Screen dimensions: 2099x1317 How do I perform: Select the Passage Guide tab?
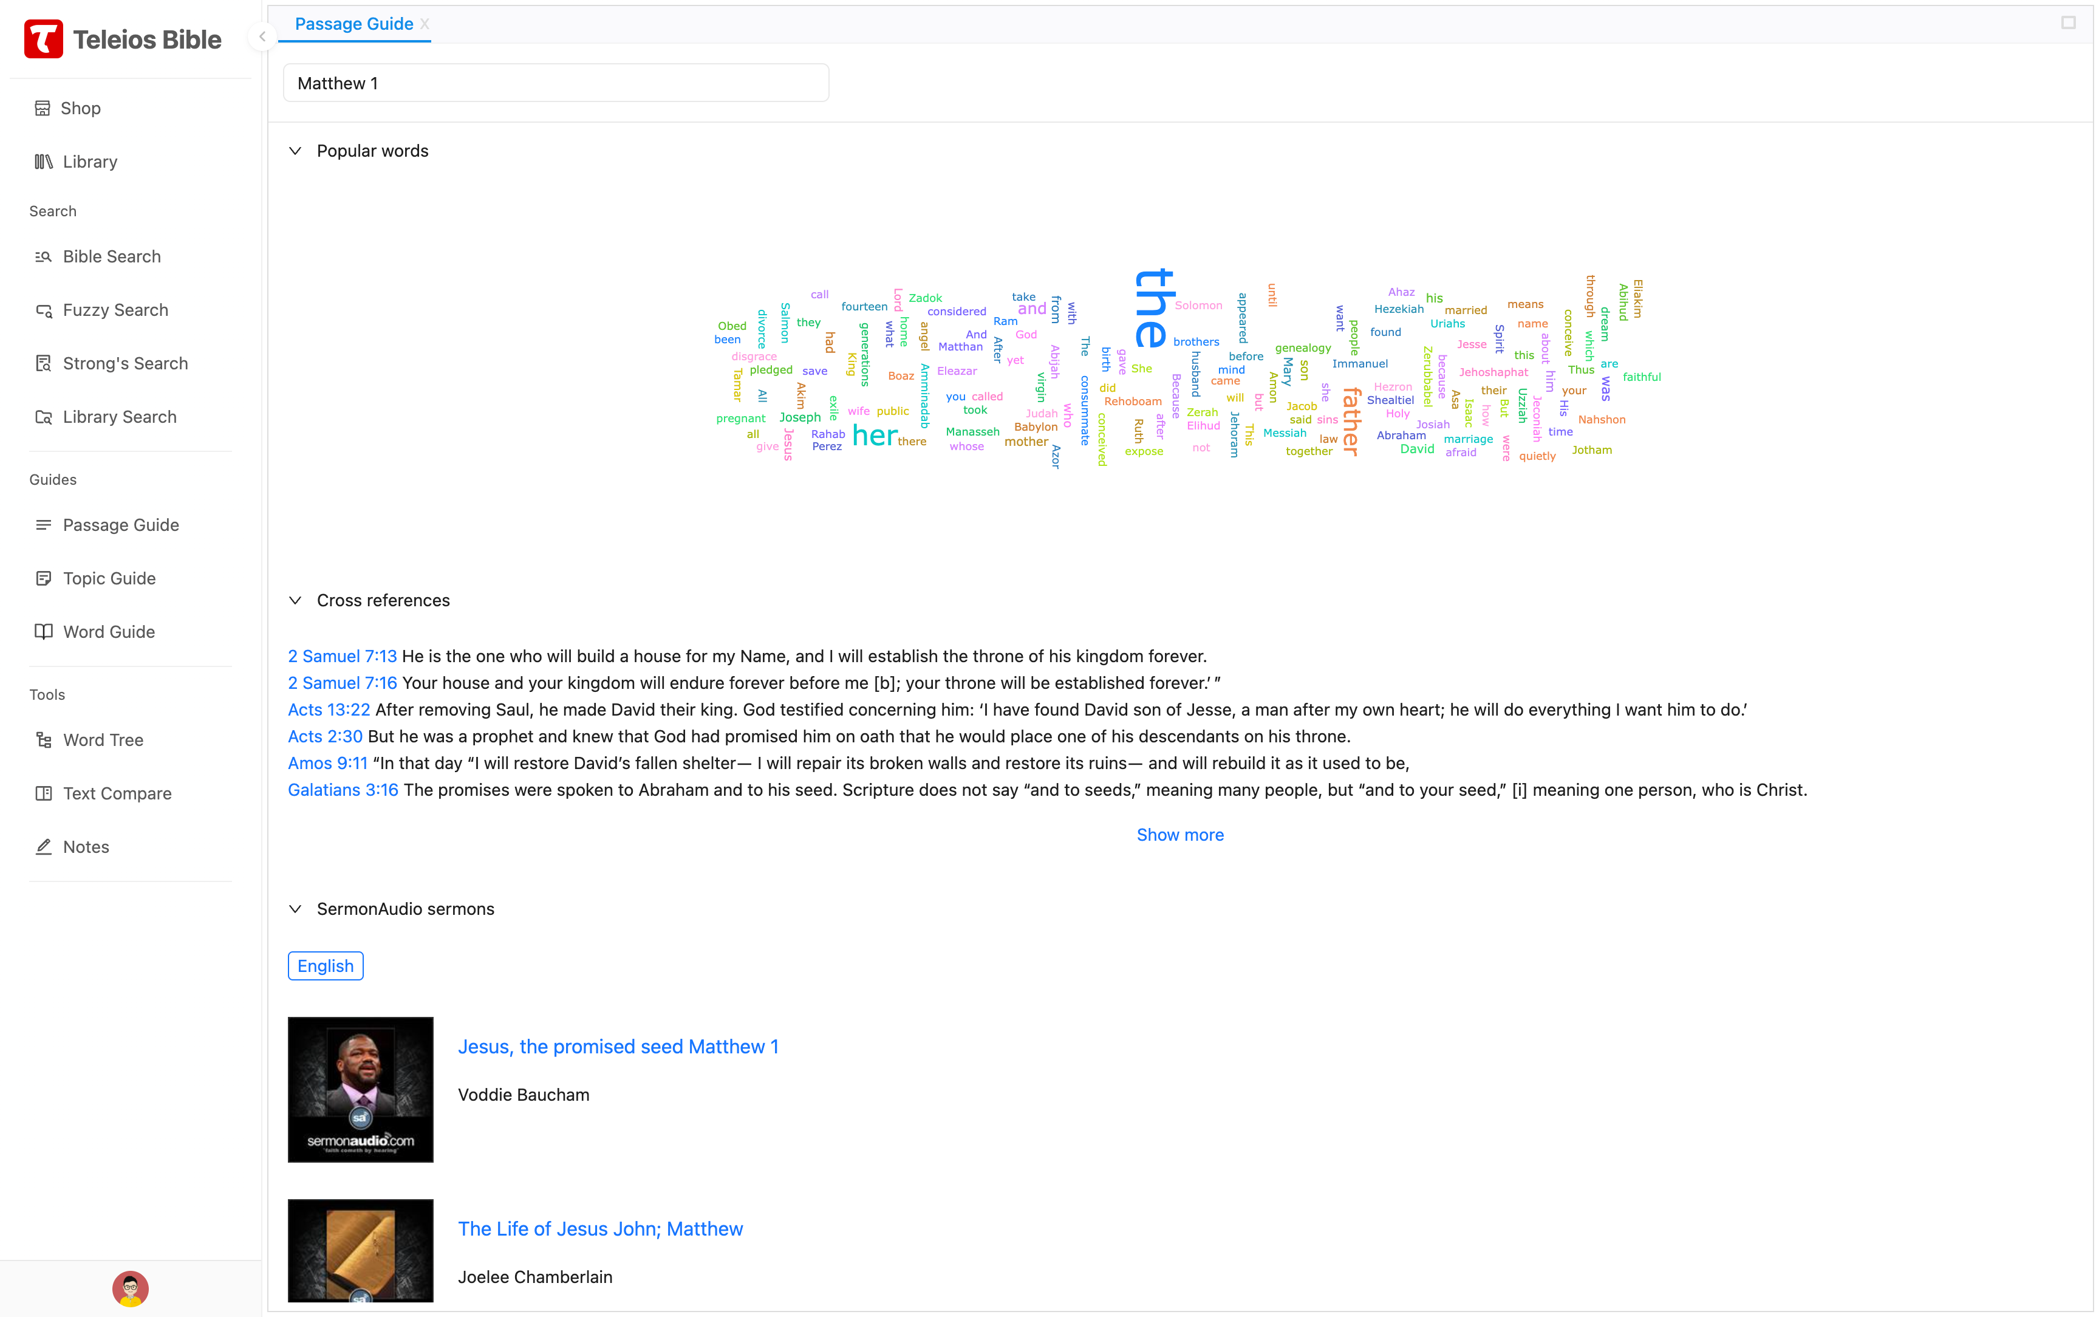(353, 24)
